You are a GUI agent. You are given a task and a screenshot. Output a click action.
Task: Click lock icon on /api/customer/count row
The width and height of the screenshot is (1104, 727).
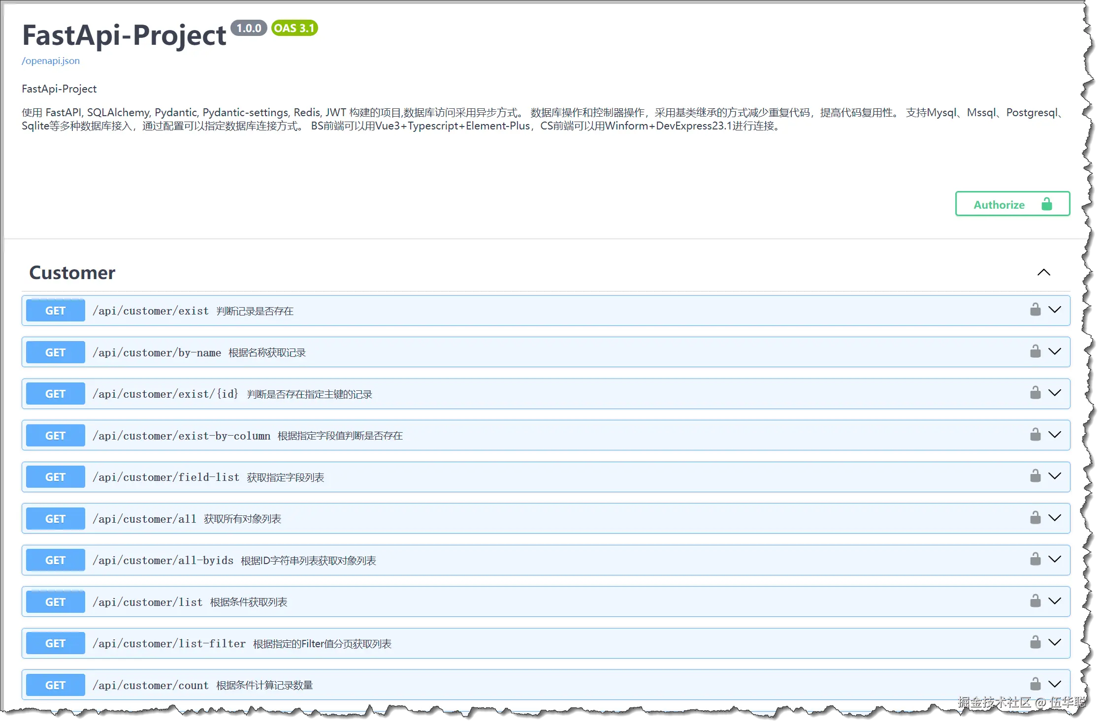1035,684
